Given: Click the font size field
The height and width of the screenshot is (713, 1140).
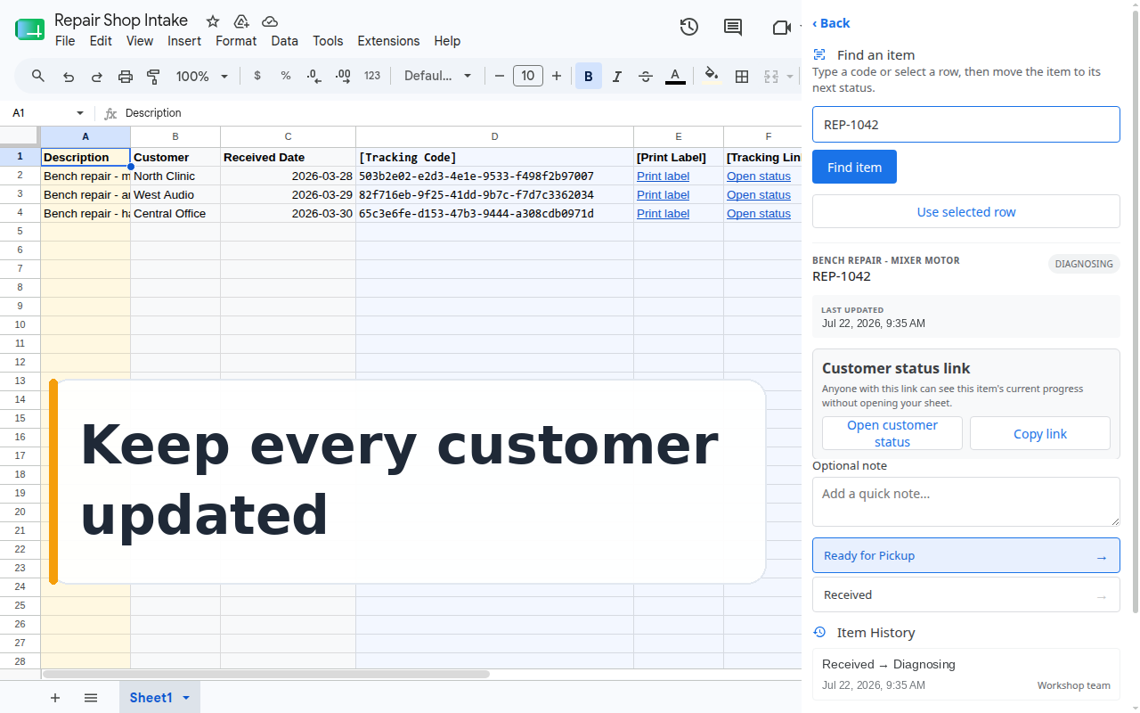Looking at the screenshot, I should point(528,76).
